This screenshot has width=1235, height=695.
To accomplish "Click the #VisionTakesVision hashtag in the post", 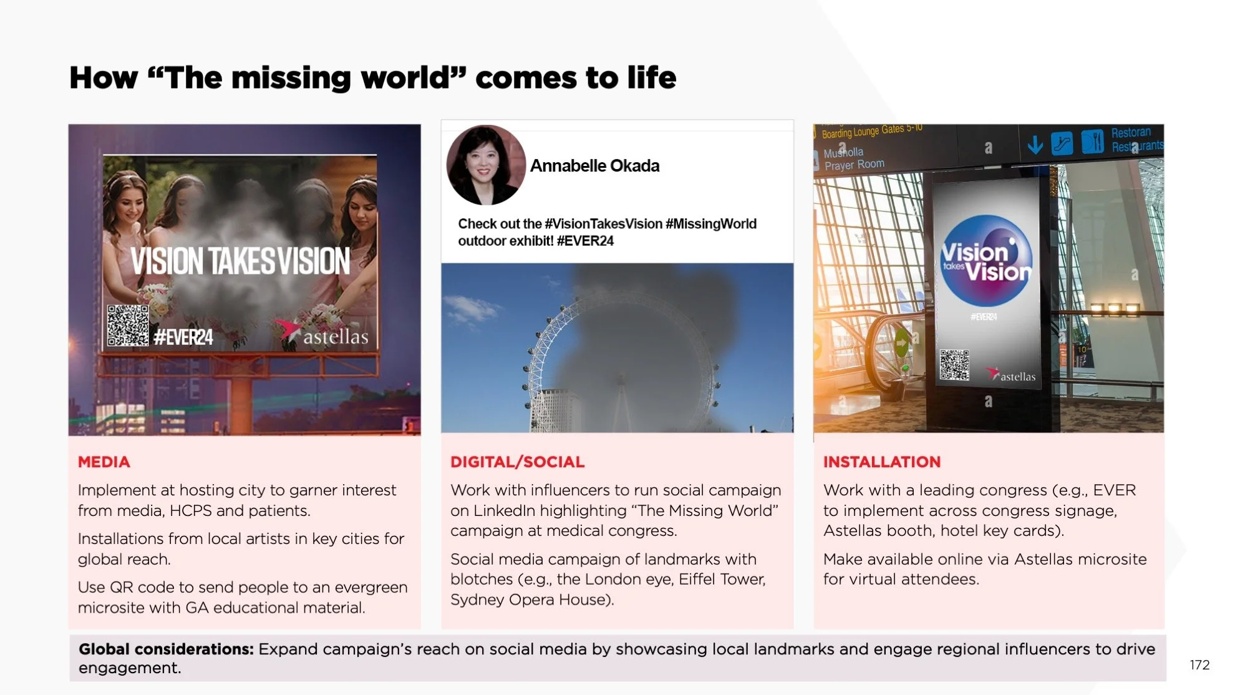I will click(603, 224).
